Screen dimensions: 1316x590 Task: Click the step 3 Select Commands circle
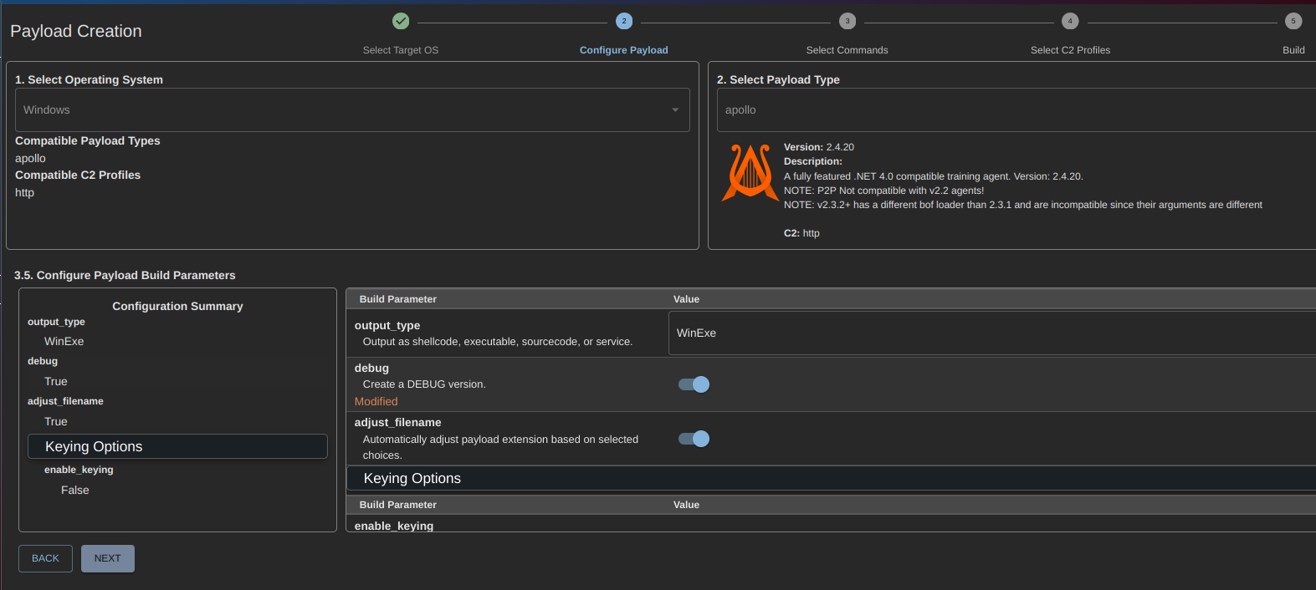tap(847, 21)
